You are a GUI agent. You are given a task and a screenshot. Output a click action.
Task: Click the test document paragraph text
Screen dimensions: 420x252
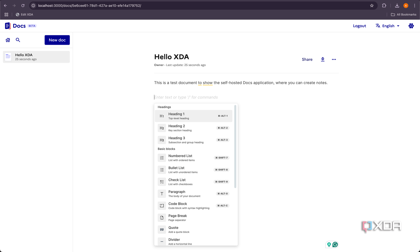241,83
